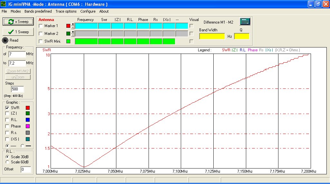Click the Offset input field

coord(26,169)
